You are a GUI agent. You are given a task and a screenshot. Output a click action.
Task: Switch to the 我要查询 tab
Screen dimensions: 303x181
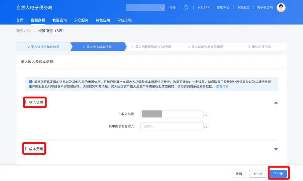coord(59,20)
